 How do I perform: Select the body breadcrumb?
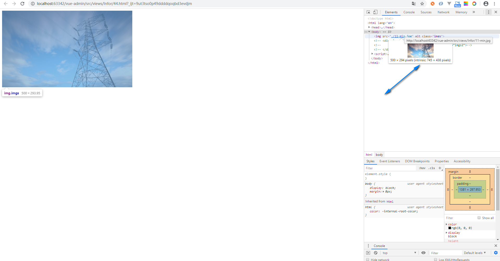[379, 155]
